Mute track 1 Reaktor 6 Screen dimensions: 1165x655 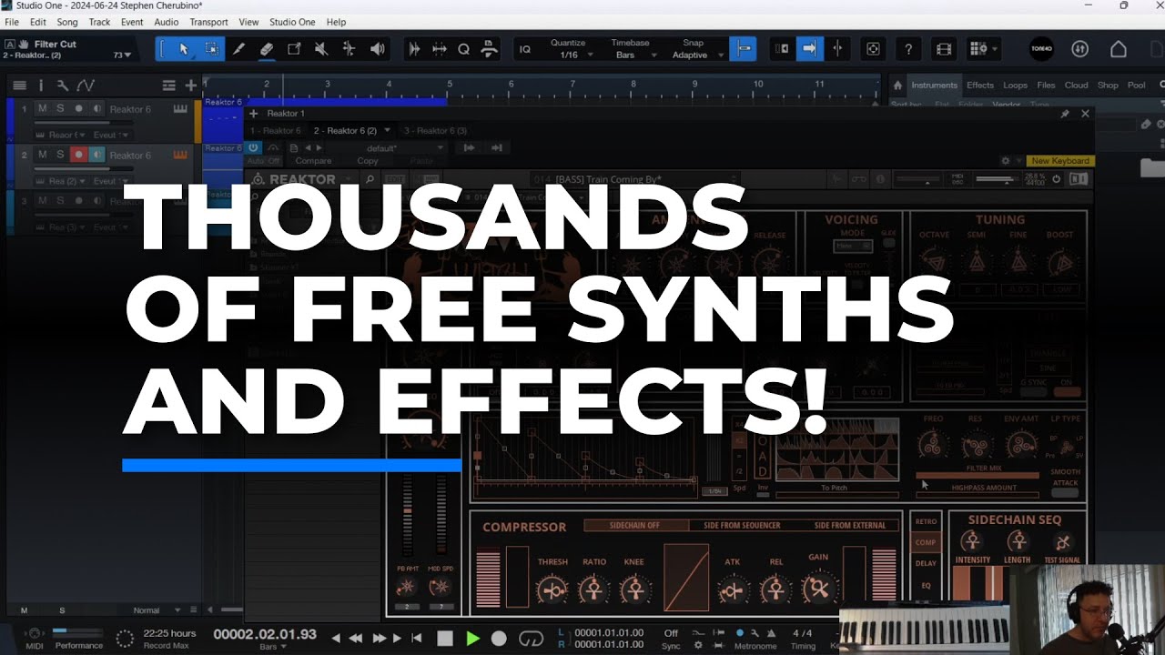pyautogui.click(x=42, y=109)
